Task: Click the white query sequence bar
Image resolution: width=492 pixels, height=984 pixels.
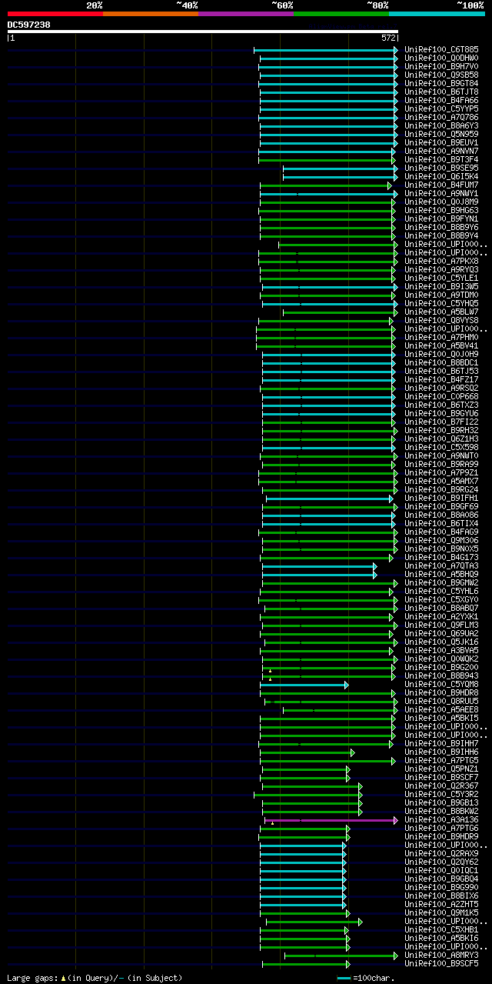Action: (x=203, y=32)
